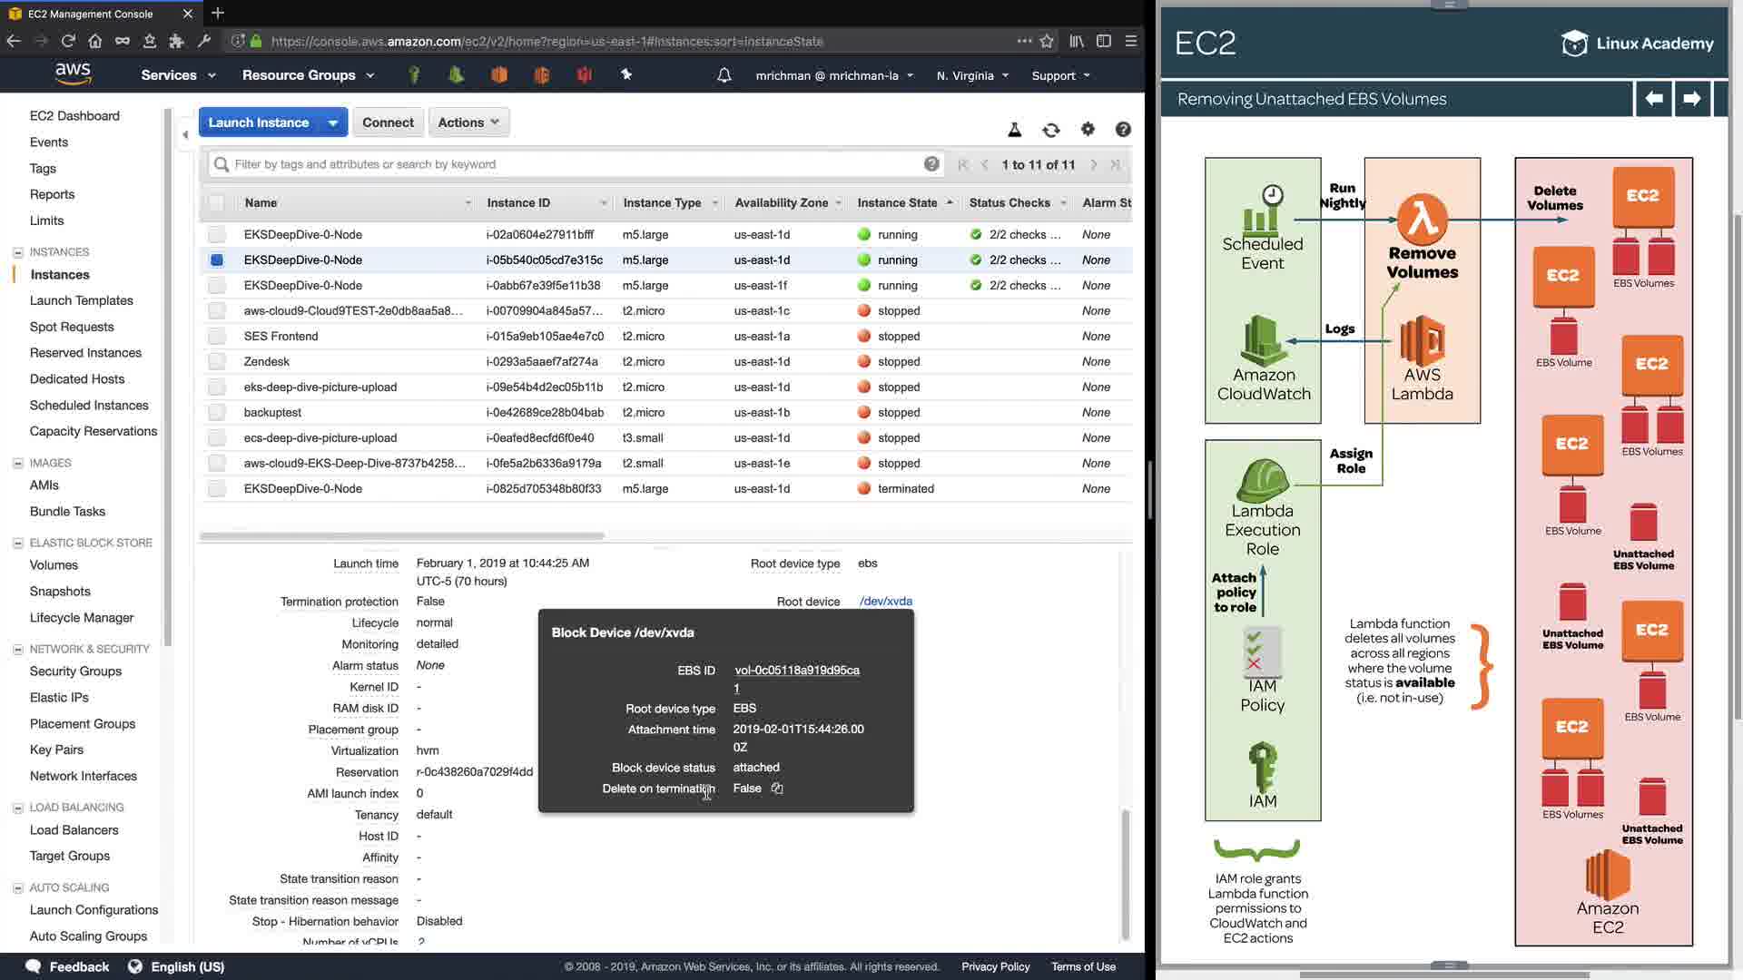The width and height of the screenshot is (1743, 980).
Task: Open the Actions dropdown
Action: tap(468, 122)
